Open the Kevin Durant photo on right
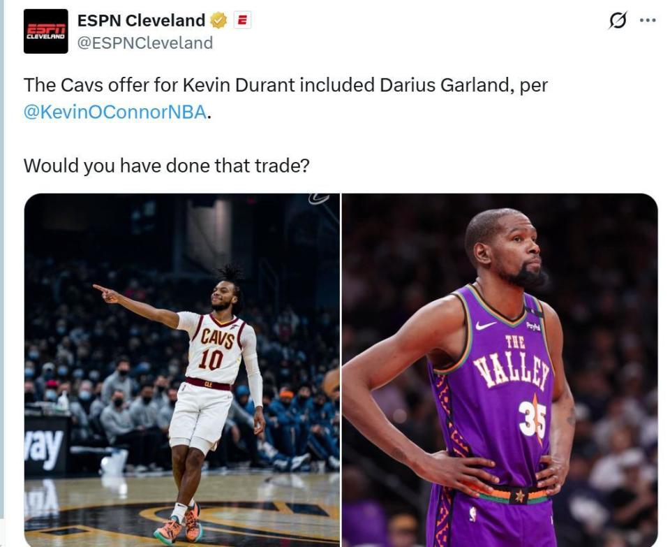670x547 pixels. coord(500,370)
